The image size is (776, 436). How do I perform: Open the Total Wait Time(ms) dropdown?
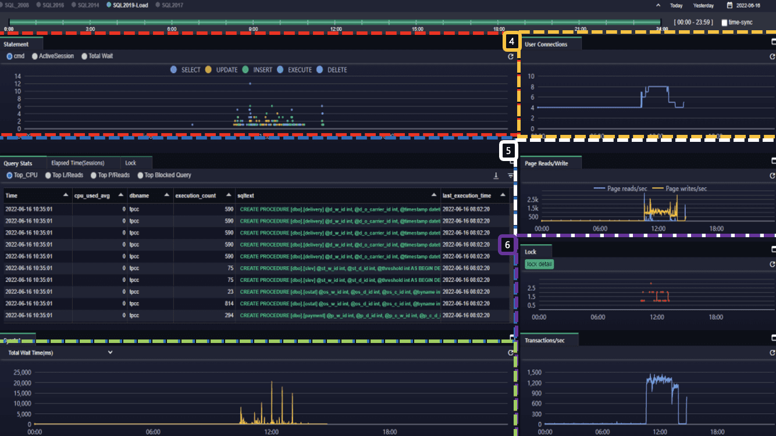point(60,353)
